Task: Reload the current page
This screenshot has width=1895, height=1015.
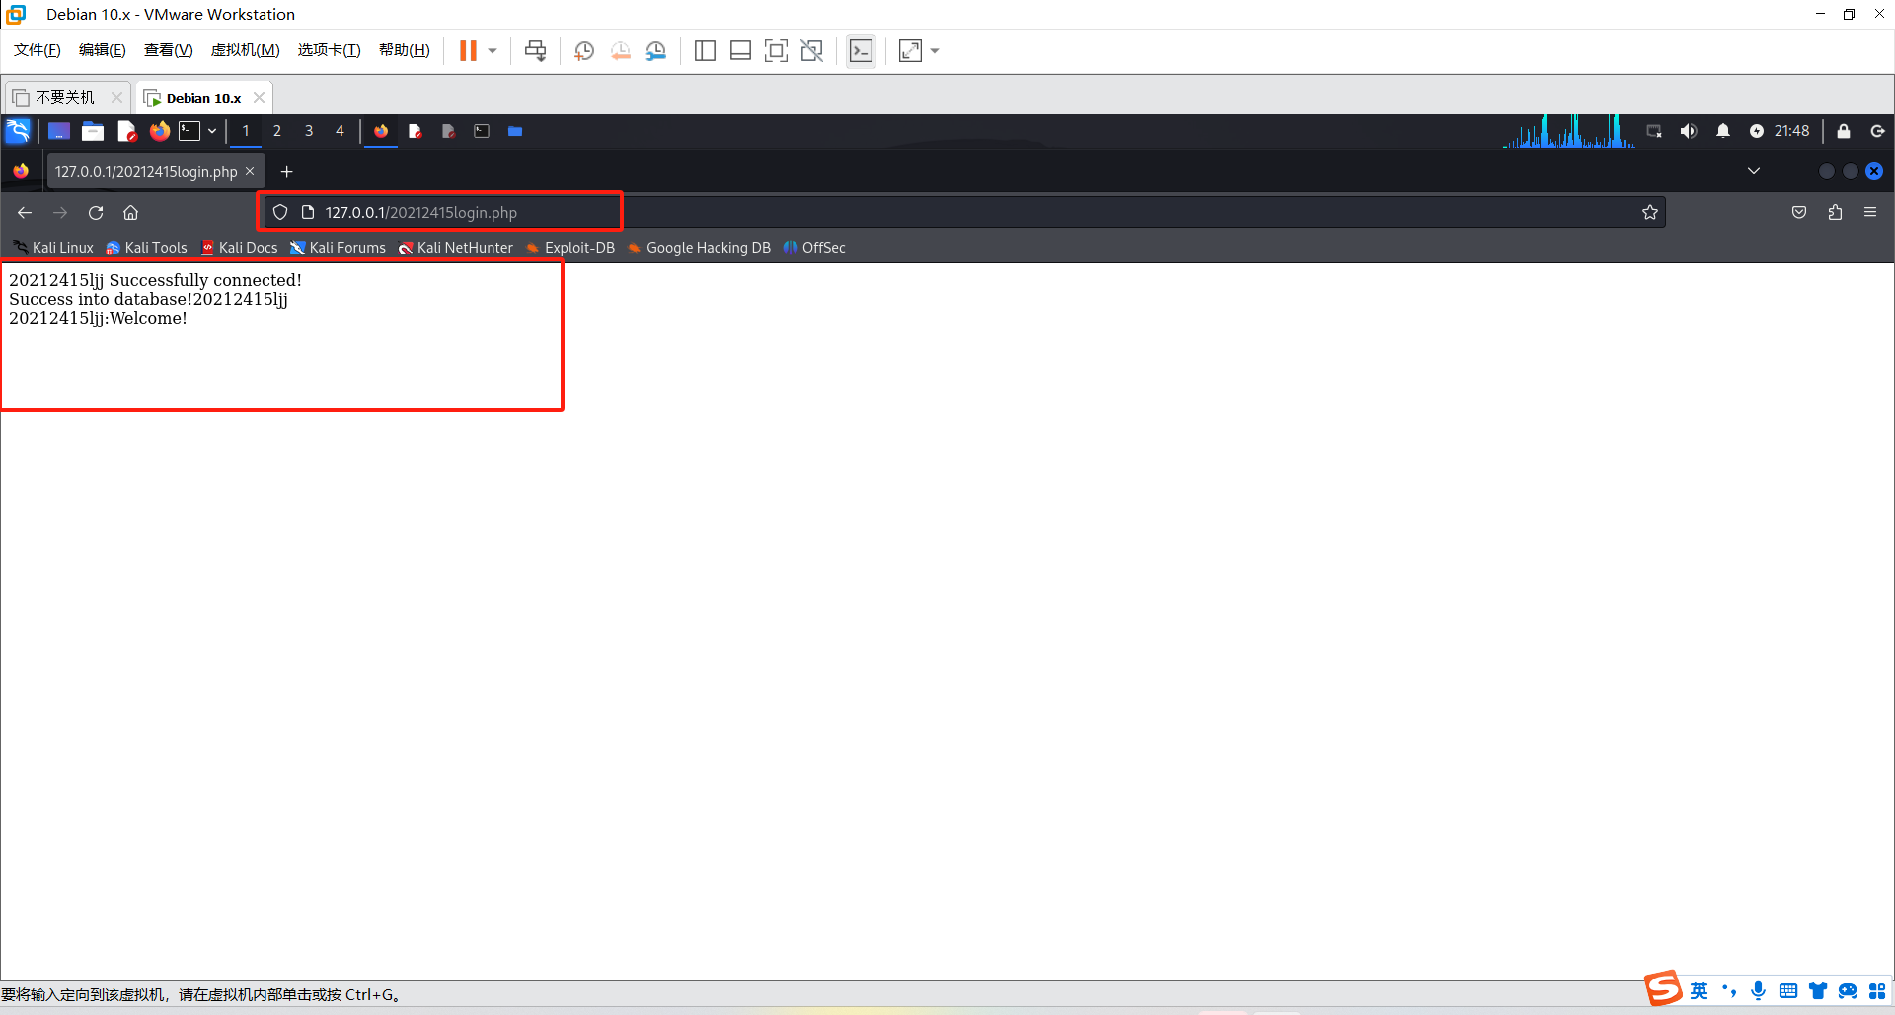Action: (x=96, y=213)
